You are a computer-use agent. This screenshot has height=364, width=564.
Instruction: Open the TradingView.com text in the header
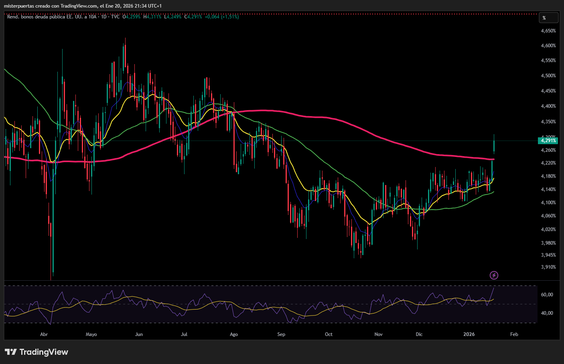79,6
